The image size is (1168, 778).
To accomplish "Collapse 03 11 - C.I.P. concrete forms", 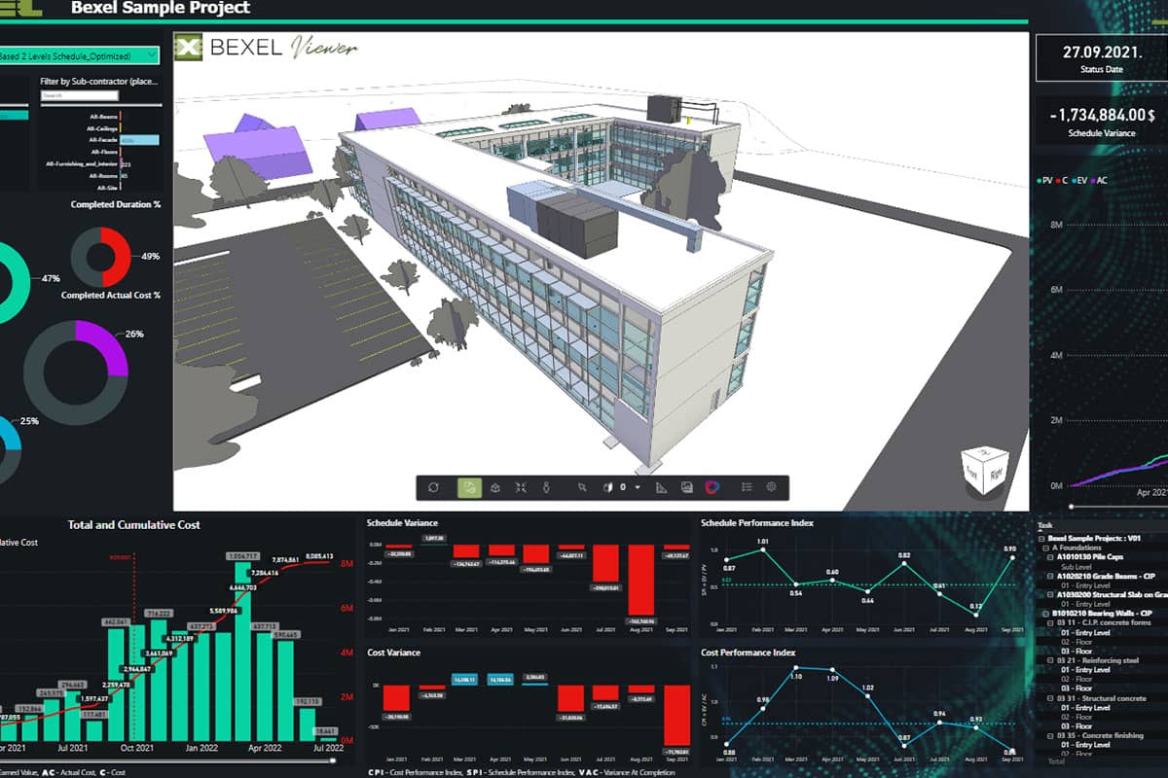I will [x=1052, y=623].
